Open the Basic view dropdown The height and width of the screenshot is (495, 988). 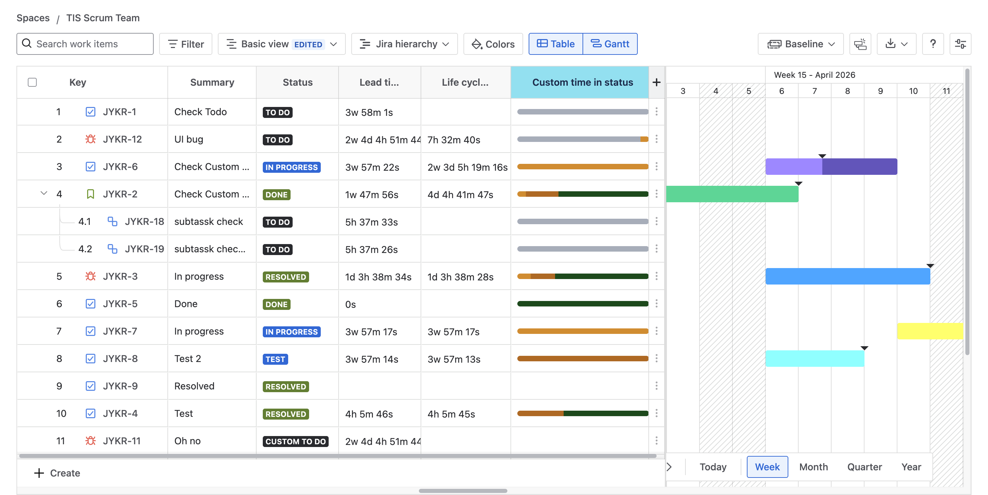click(281, 44)
